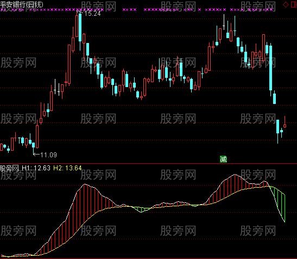Click the H1: 12.63 indicator value
Screen dimensions: 297x259
(36, 168)
